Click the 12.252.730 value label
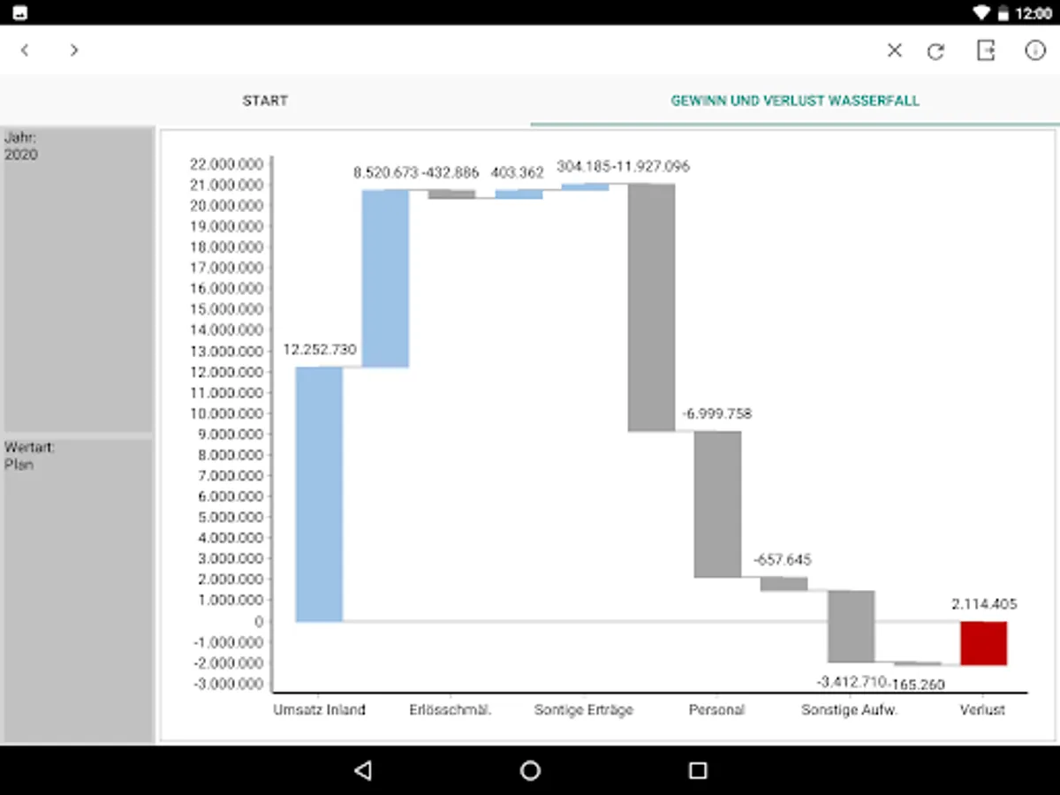Viewport: 1060px width, 795px height. pos(320,349)
